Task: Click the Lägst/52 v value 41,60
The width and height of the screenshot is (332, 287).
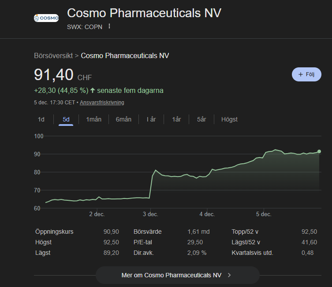Action: pos(309,242)
